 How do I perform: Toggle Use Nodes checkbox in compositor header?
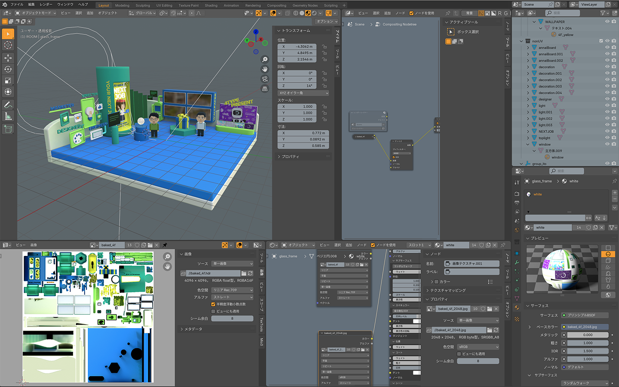pos(411,13)
